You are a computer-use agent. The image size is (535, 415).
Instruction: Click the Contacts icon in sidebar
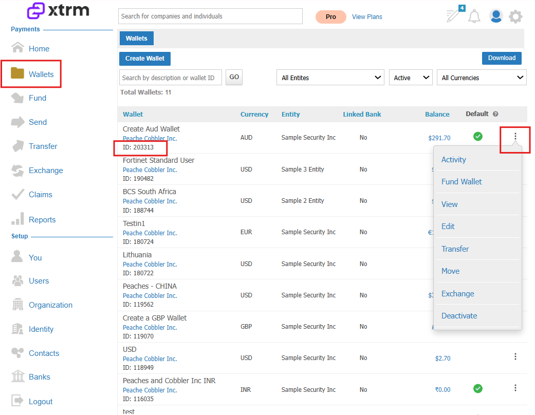click(x=17, y=353)
